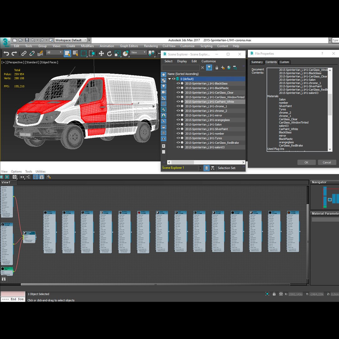Click the add to active layer plus icon

(223, 68)
